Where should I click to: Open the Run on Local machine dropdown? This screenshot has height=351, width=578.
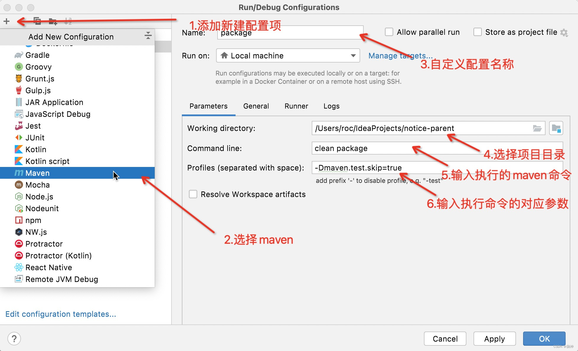288,56
